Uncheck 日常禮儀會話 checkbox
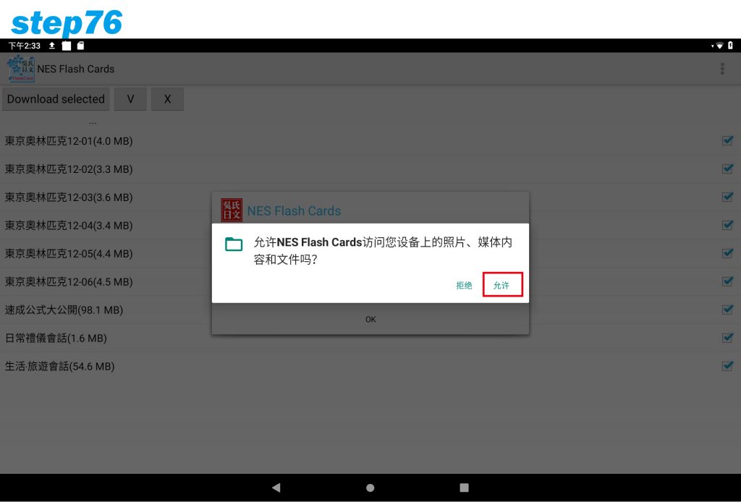This screenshot has width=741, height=502. [727, 338]
